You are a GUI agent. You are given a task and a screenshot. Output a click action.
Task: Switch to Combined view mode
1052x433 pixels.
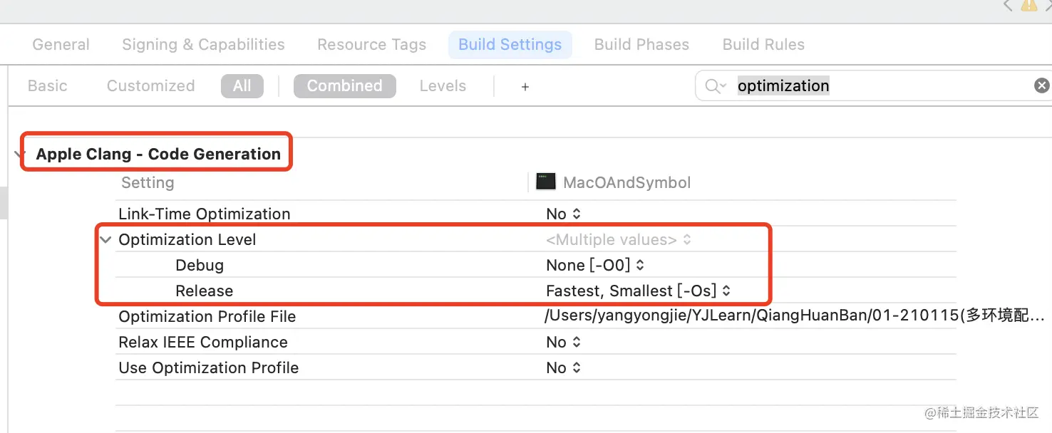coord(344,86)
